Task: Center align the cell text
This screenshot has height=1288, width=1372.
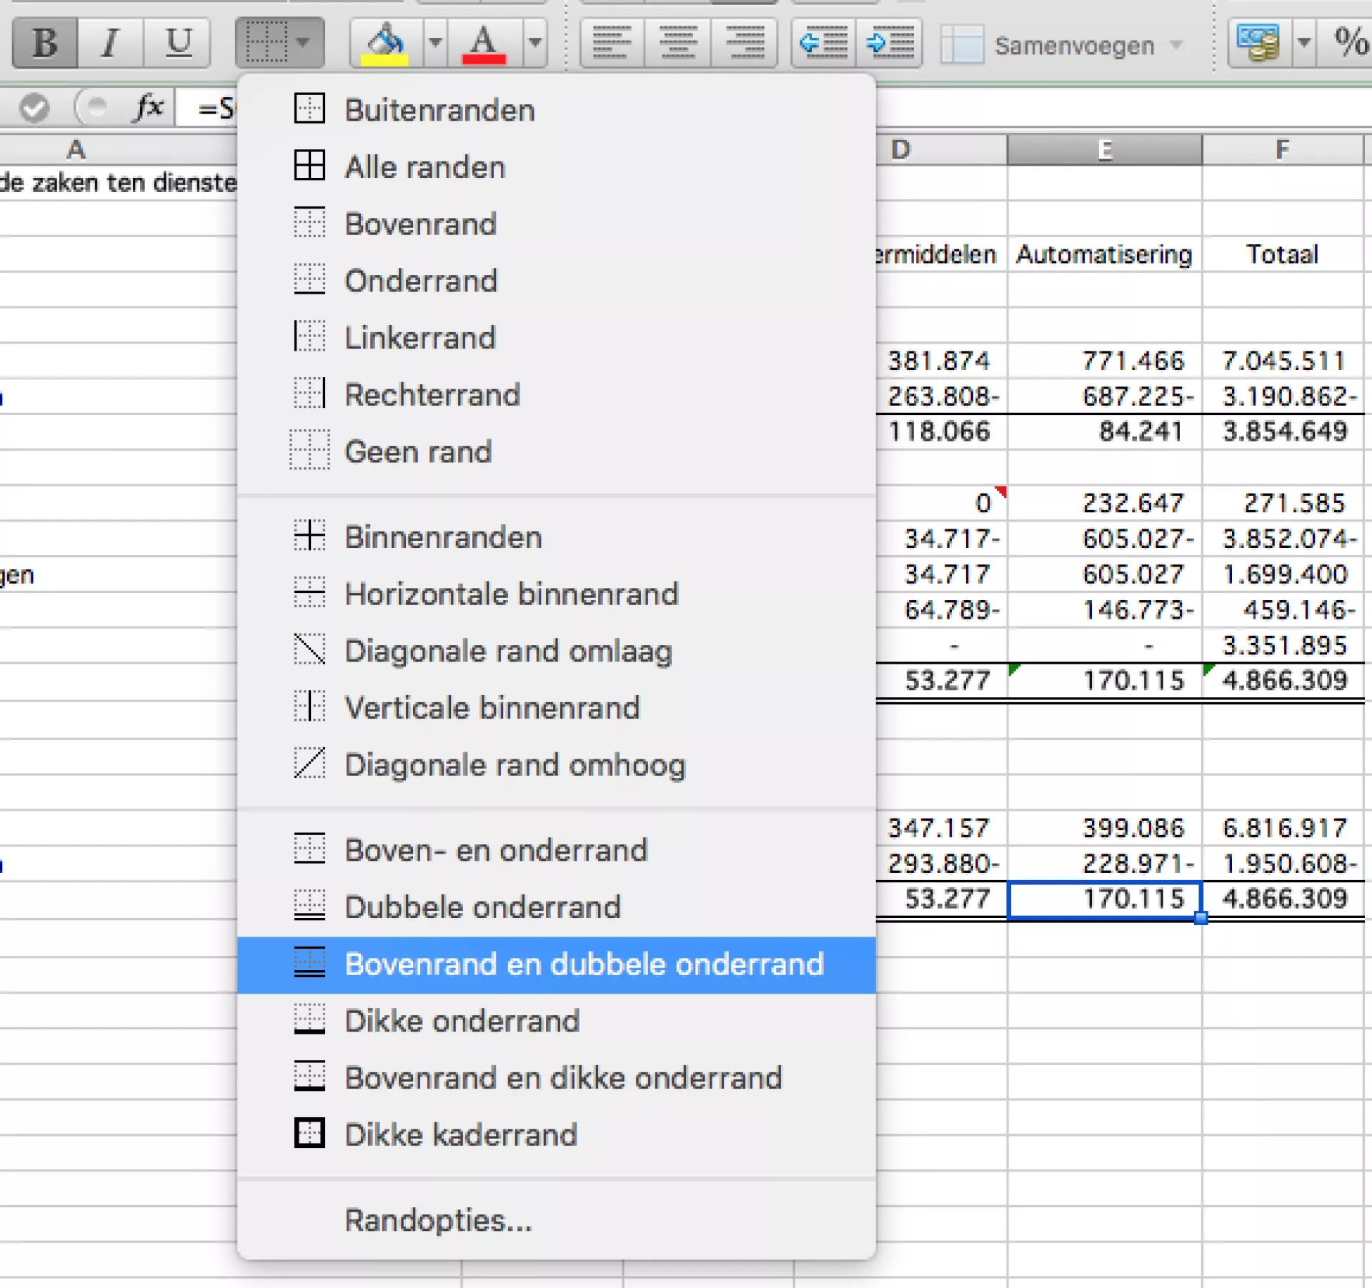Action: coord(677,43)
